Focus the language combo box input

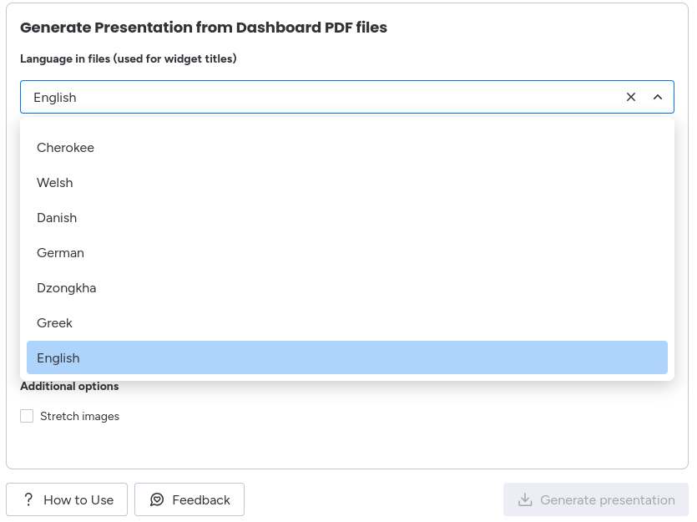tap(317, 97)
